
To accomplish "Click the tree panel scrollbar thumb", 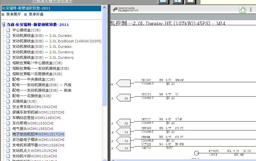I will tap(104, 58).
